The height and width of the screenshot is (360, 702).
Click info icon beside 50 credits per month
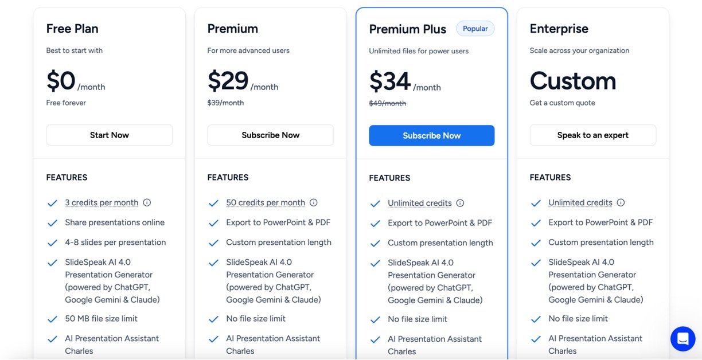click(x=314, y=202)
